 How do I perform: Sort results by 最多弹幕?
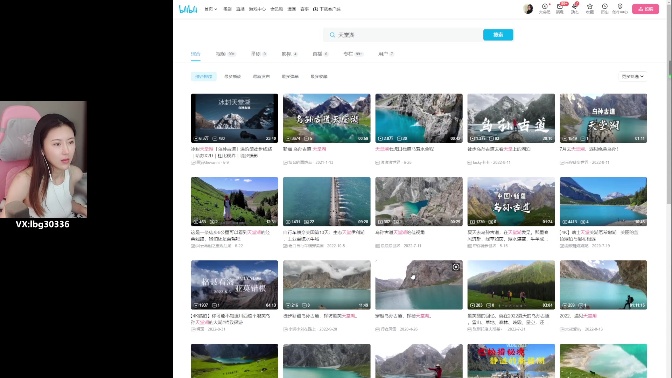(290, 77)
